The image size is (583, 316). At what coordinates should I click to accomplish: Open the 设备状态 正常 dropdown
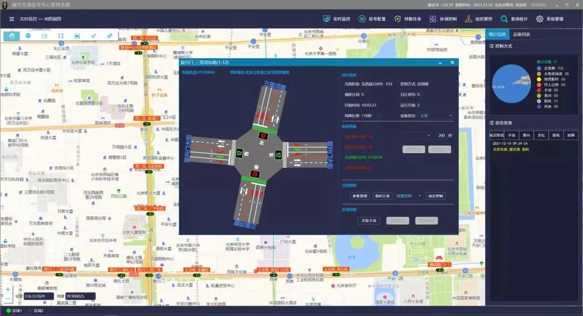(x=436, y=116)
